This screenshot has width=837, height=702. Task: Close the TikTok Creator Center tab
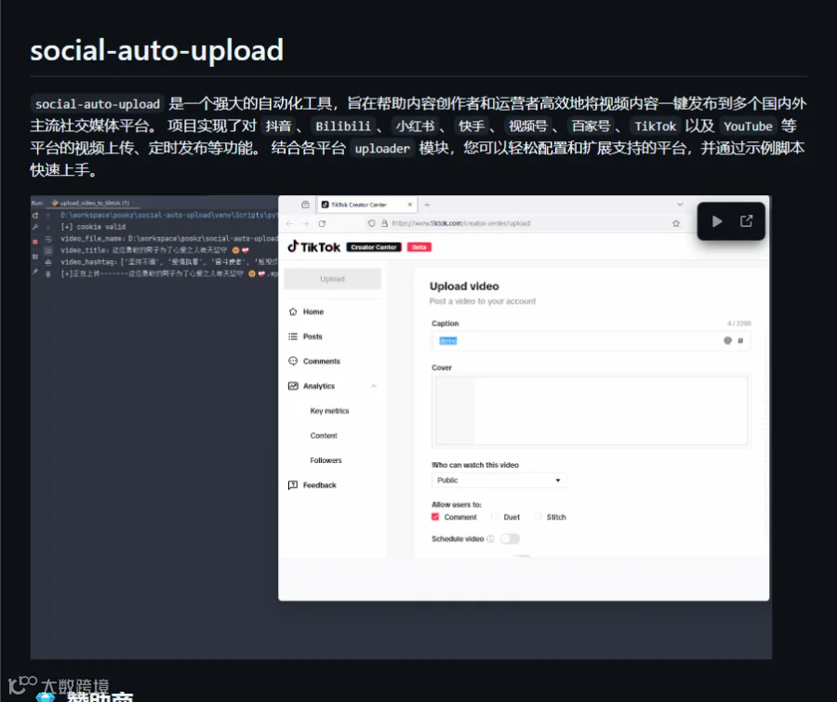point(410,205)
